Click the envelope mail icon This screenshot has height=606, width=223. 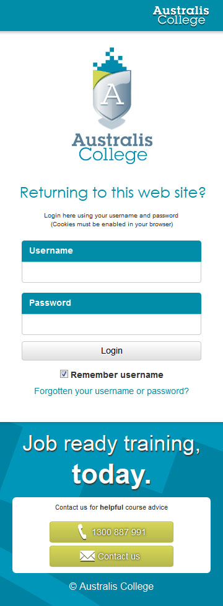87,556
